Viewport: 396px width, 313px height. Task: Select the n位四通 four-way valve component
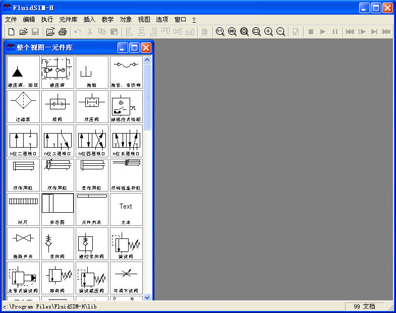(x=92, y=141)
